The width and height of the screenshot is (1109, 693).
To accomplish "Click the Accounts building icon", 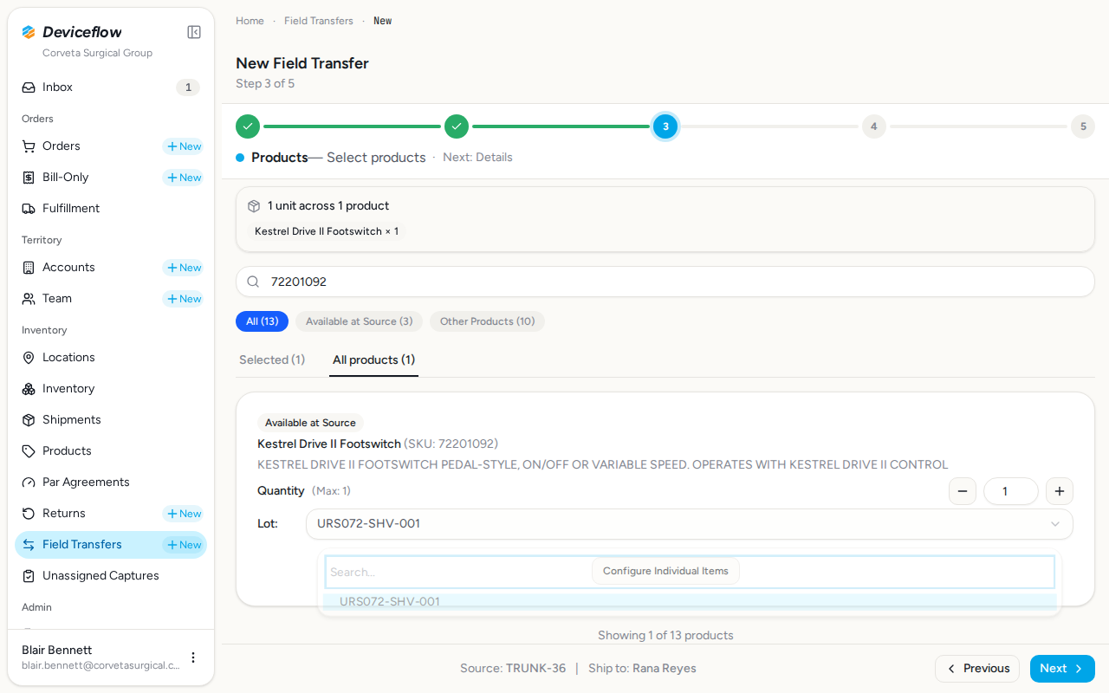I will click(29, 268).
